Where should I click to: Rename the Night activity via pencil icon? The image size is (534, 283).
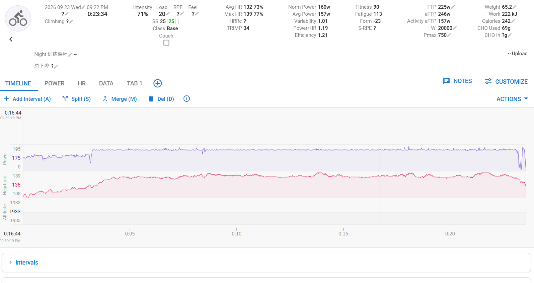tap(70, 55)
